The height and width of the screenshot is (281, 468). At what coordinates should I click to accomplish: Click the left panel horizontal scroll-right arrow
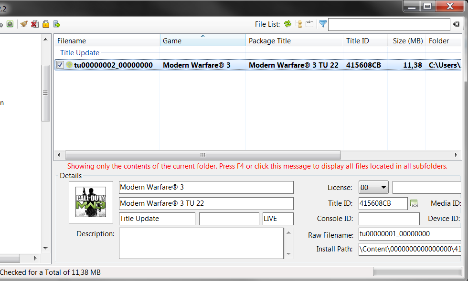[x=35, y=258]
